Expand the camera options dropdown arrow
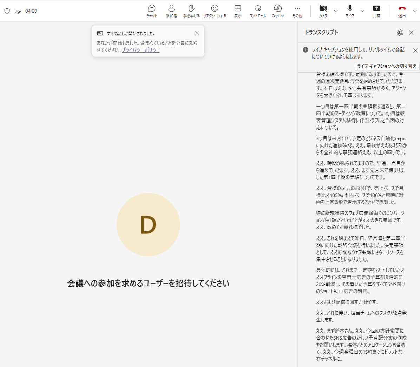 [336, 11]
